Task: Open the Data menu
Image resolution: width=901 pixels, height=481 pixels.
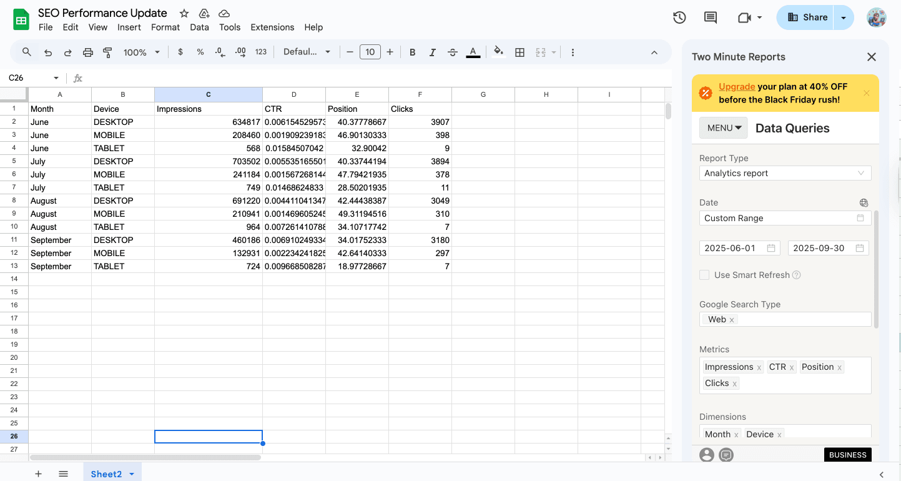Action: [199, 27]
